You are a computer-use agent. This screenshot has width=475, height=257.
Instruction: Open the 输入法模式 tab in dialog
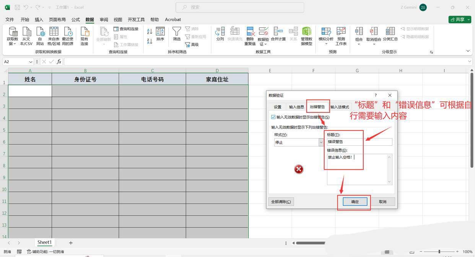click(x=340, y=107)
